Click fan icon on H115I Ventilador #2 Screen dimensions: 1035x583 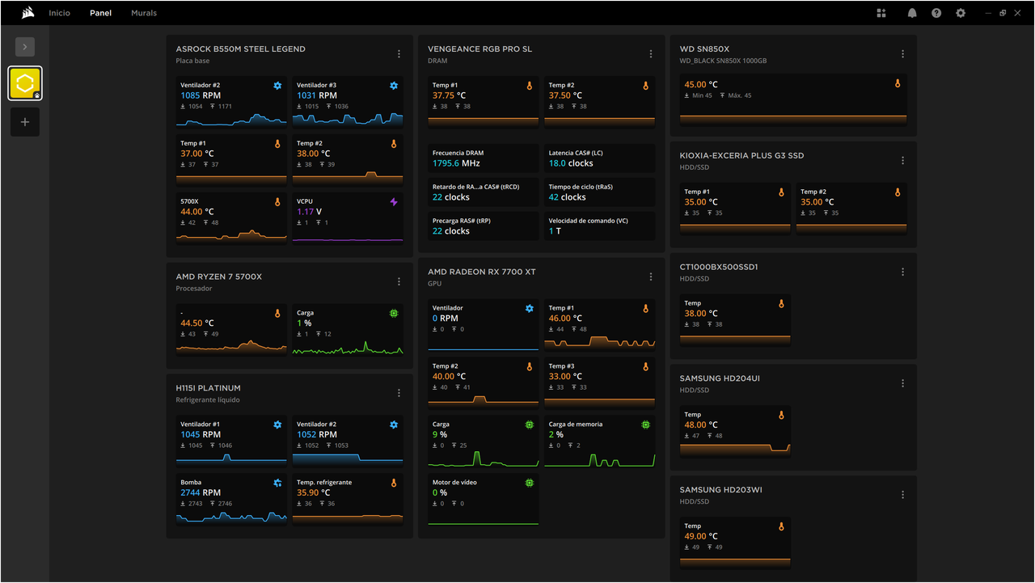394,425
